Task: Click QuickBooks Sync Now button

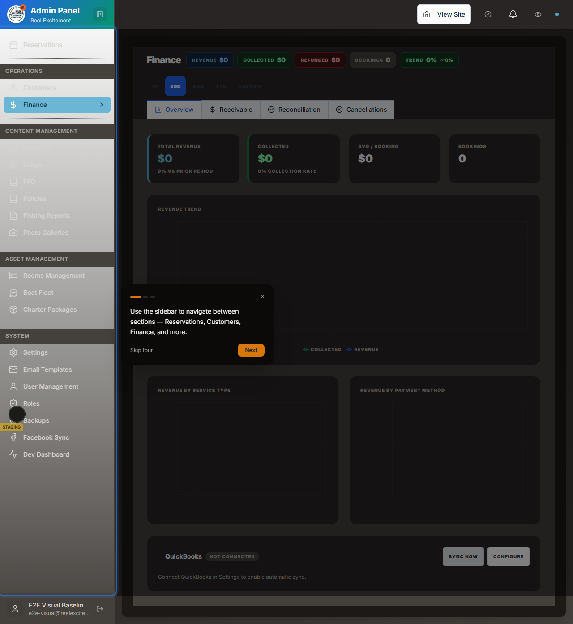Action: tap(463, 556)
